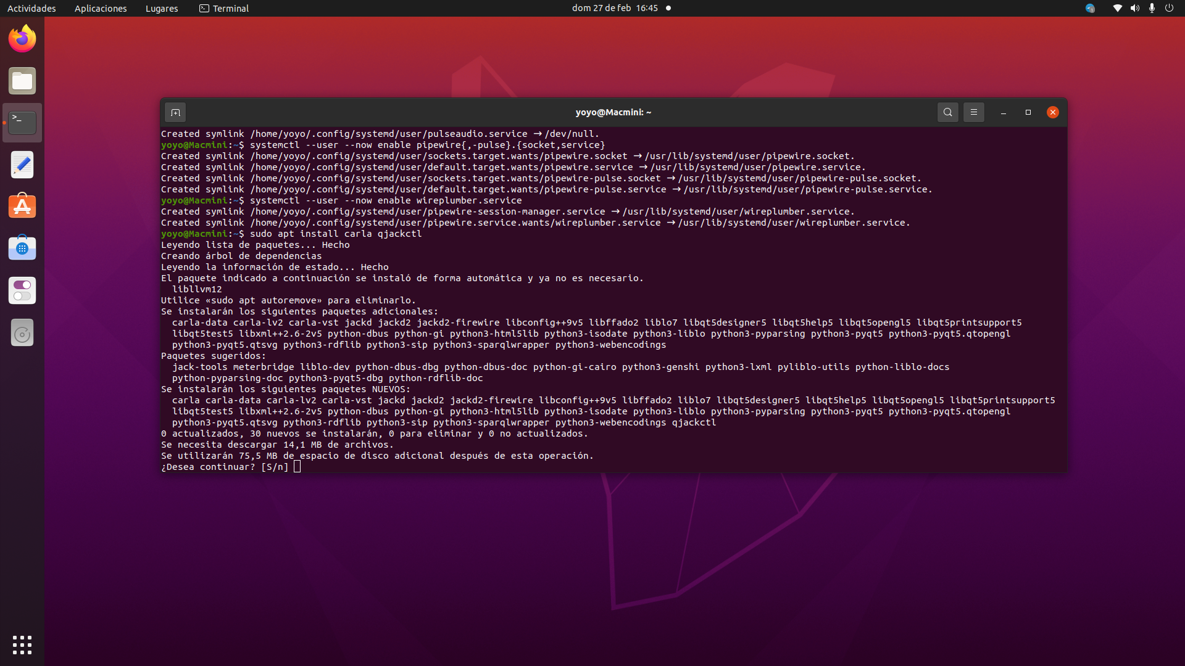Launch the software store bag icon
Image resolution: width=1185 pixels, height=666 pixels.
pyautogui.click(x=22, y=249)
